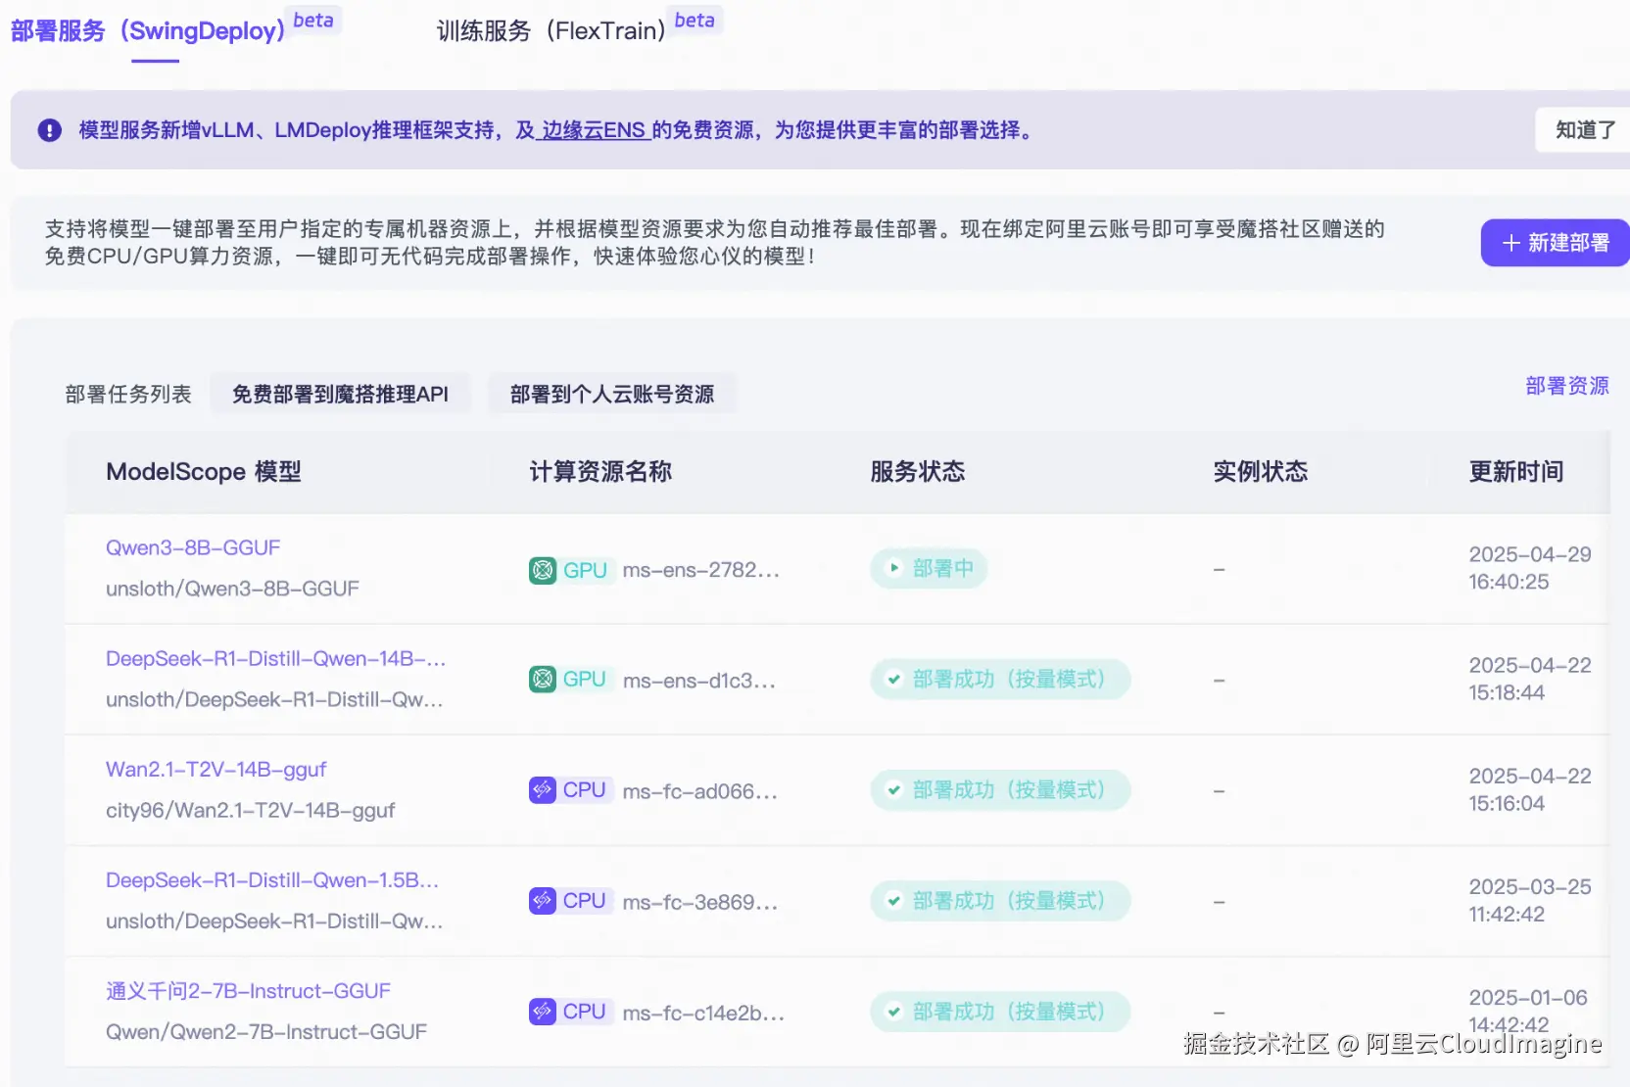Click model path unsloth/Qwen3-8B-GGUF
1630x1087 pixels.
coord(232,589)
